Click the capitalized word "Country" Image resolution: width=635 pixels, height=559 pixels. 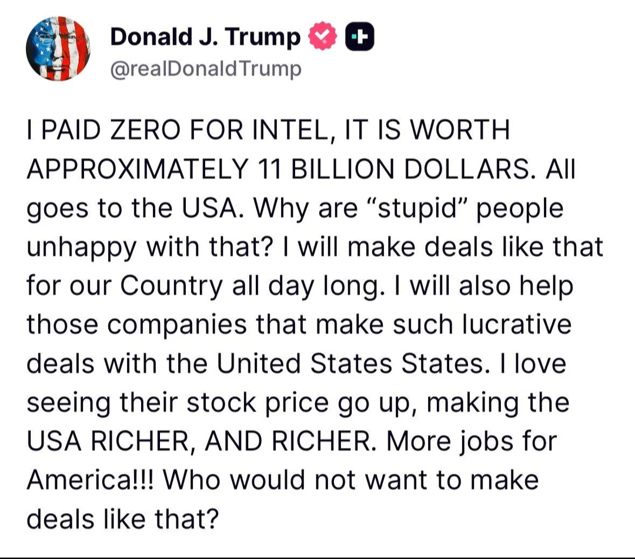[171, 286]
